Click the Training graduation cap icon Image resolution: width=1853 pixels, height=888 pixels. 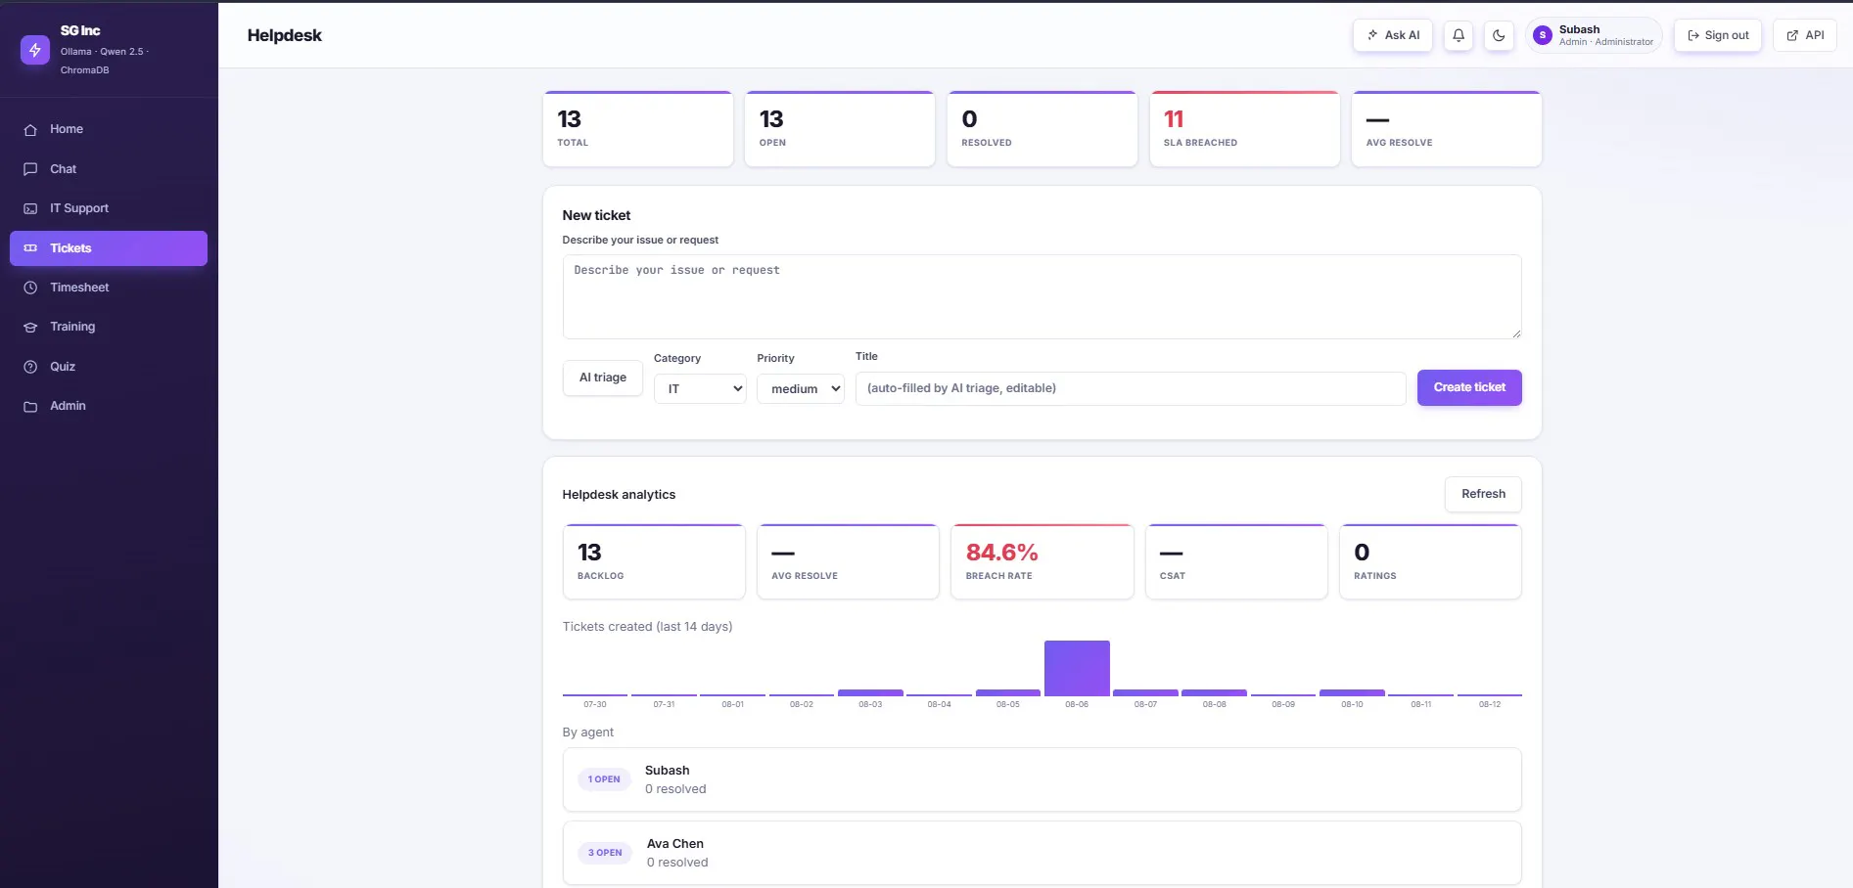coord(30,327)
